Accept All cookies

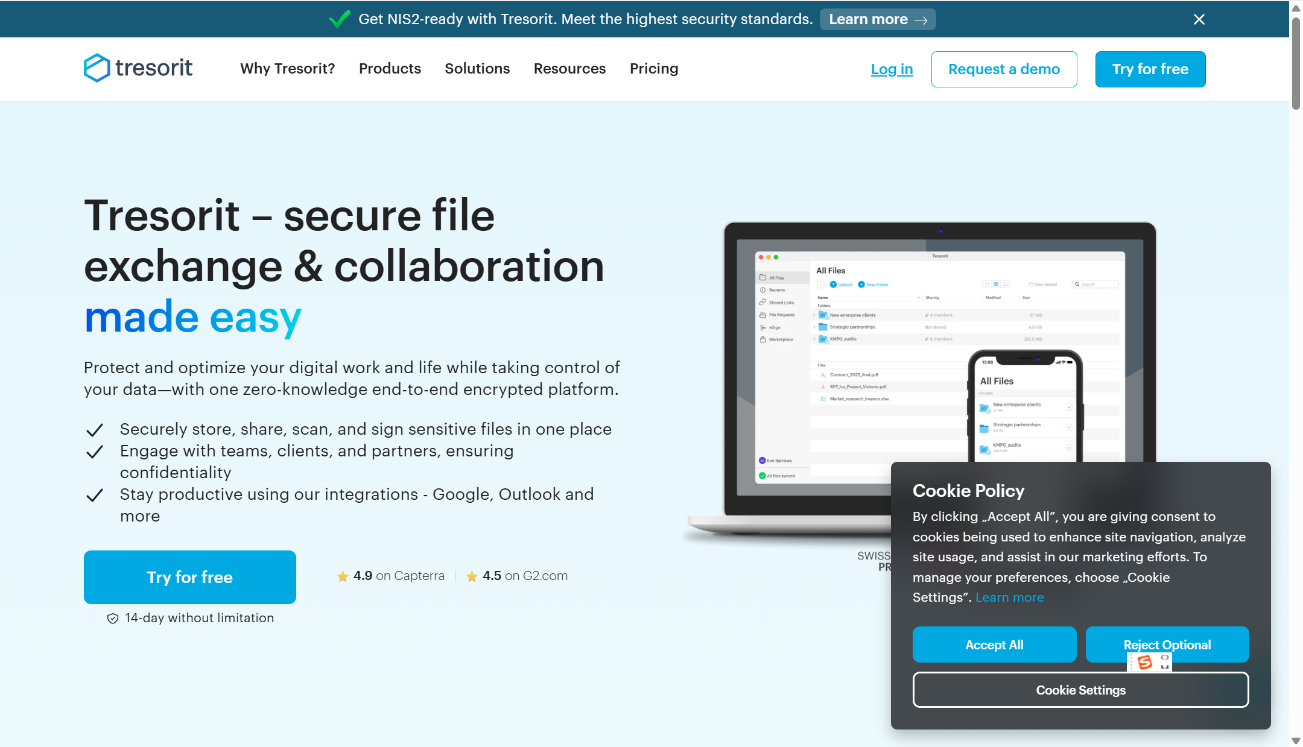coord(994,645)
